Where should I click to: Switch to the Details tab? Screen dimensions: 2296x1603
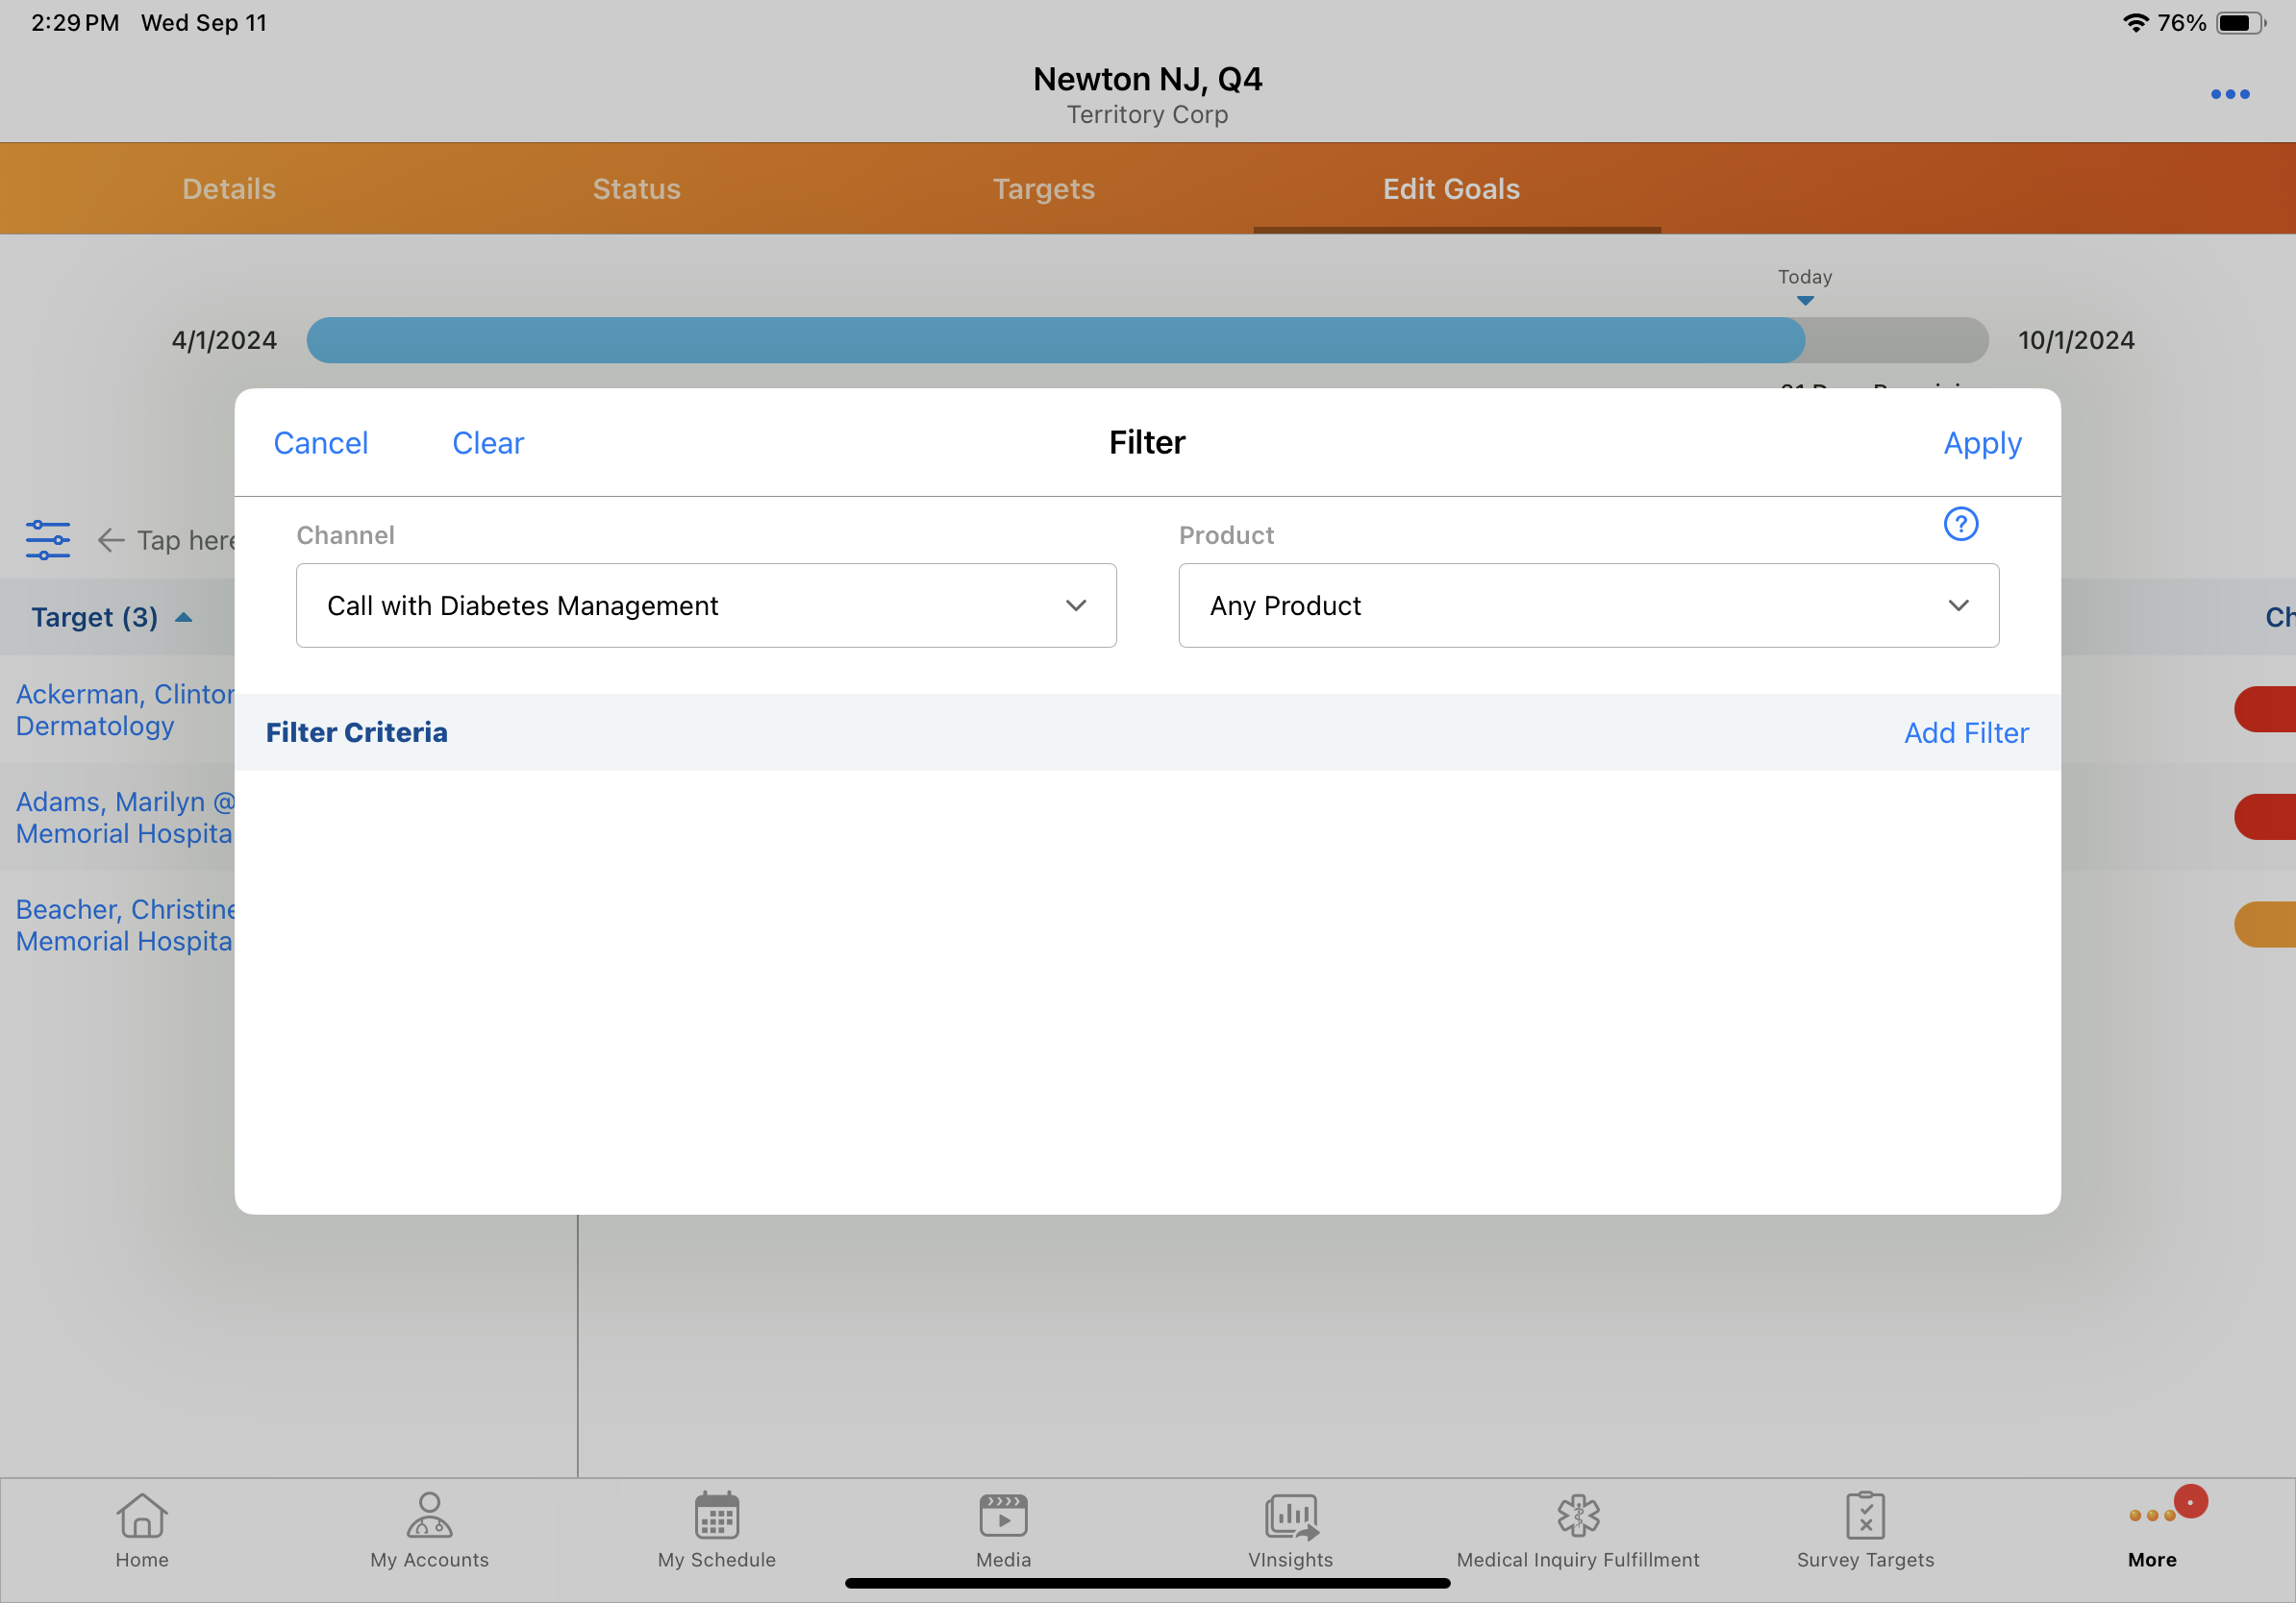[228, 189]
